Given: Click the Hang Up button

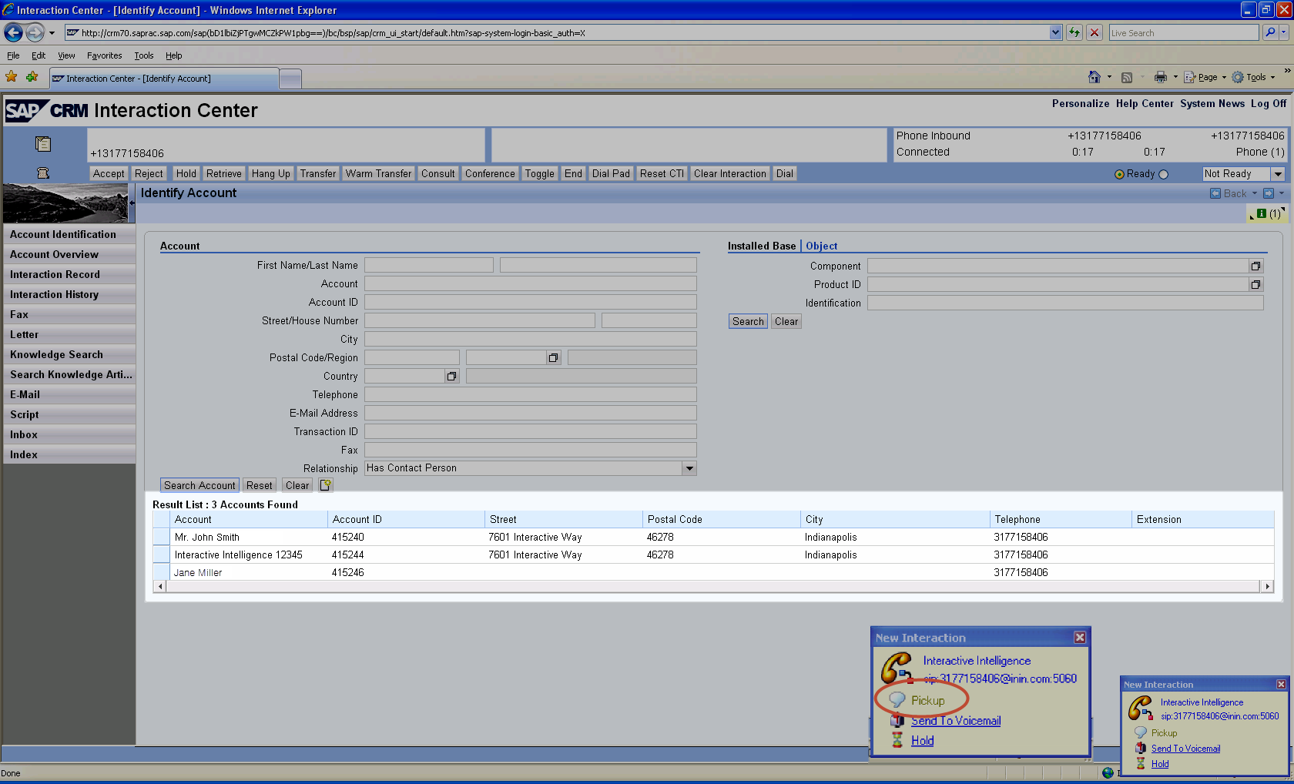Looking at the screenshot, I should point(270,174).
